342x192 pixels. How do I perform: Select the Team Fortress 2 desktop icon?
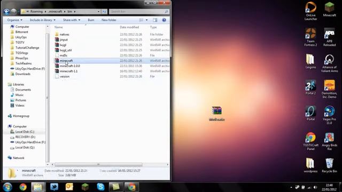coord(310,37)
